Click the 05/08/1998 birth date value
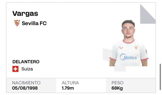This screenshot has width=162, height=95. [x=25, y=88]
